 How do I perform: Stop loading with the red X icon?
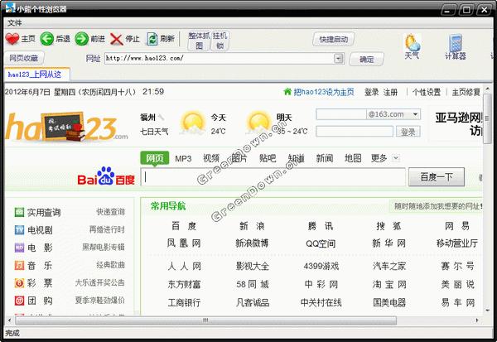pyautogui.click(x=116, y=39)
